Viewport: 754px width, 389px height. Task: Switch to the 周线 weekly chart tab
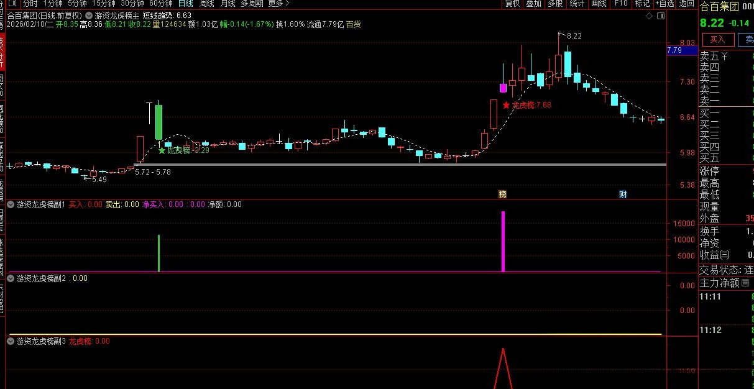tap(206, 4)
